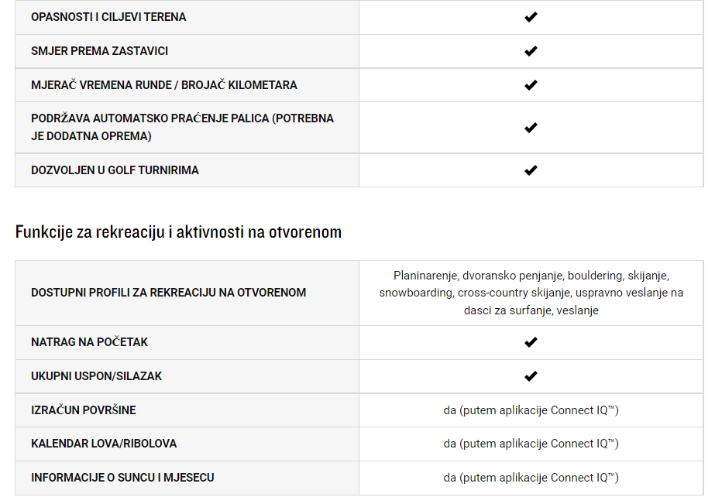Click checkmark for Natrag na početak
715x504 pixels.
(531, 342)
